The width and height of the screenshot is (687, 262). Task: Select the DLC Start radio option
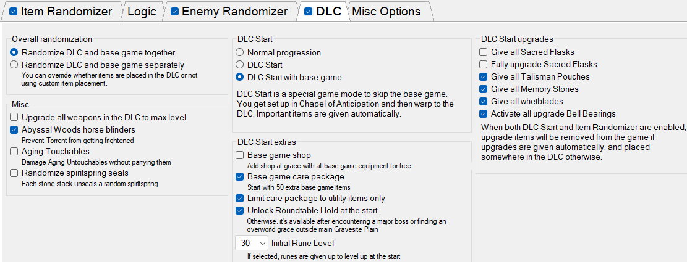(239, 65)
